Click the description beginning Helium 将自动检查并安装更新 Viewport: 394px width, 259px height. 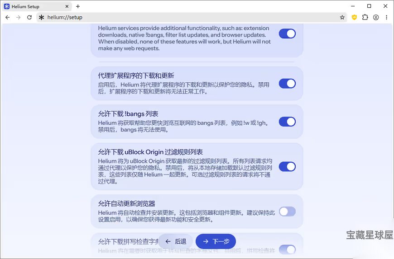click(186, 216)
